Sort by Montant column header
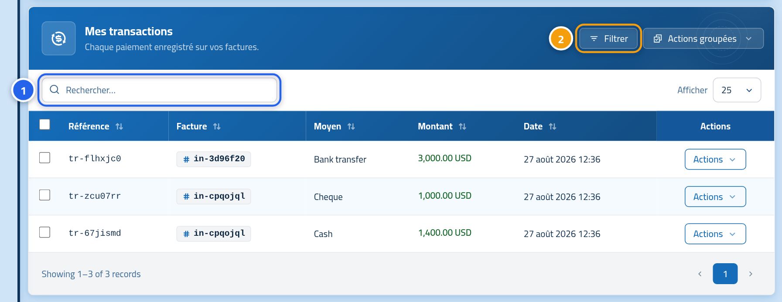 (435, 126)
